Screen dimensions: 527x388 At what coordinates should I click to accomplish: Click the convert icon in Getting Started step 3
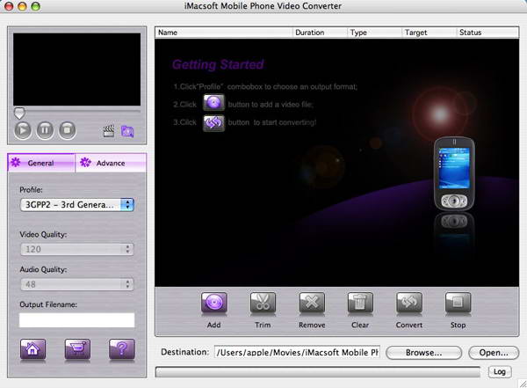pos(213,123)
